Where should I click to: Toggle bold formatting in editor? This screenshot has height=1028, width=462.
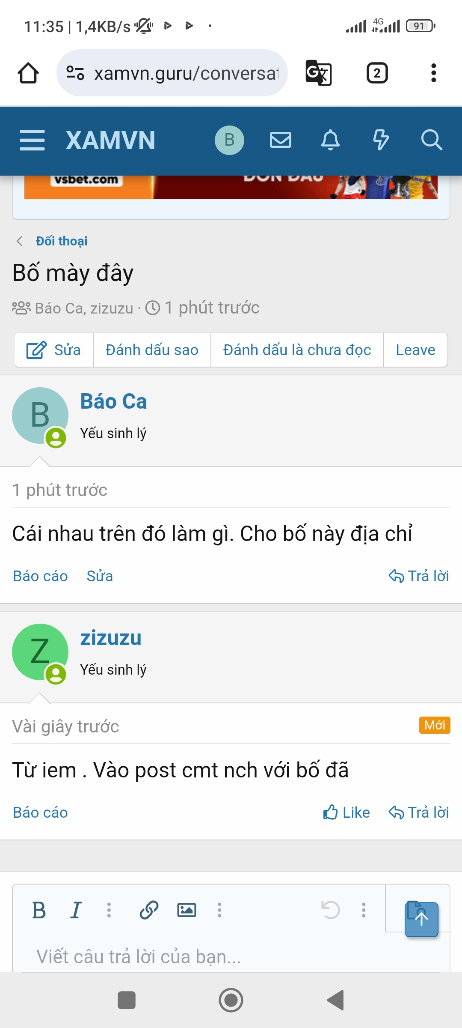pos(39,910)
